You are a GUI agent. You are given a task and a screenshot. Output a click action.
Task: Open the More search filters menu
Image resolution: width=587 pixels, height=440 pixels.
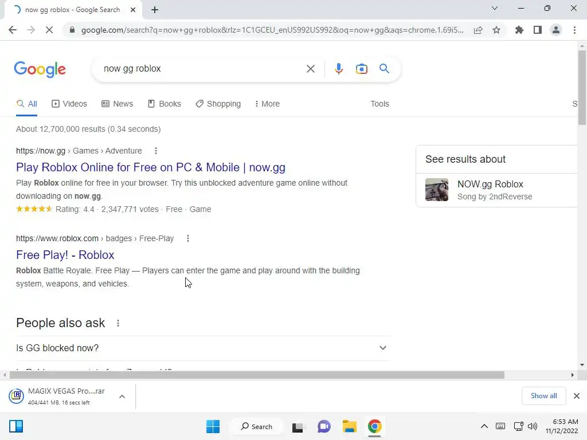pos(267,104)
